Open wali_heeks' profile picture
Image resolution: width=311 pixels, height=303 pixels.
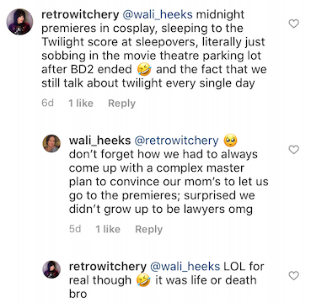(x=51, y=143)
